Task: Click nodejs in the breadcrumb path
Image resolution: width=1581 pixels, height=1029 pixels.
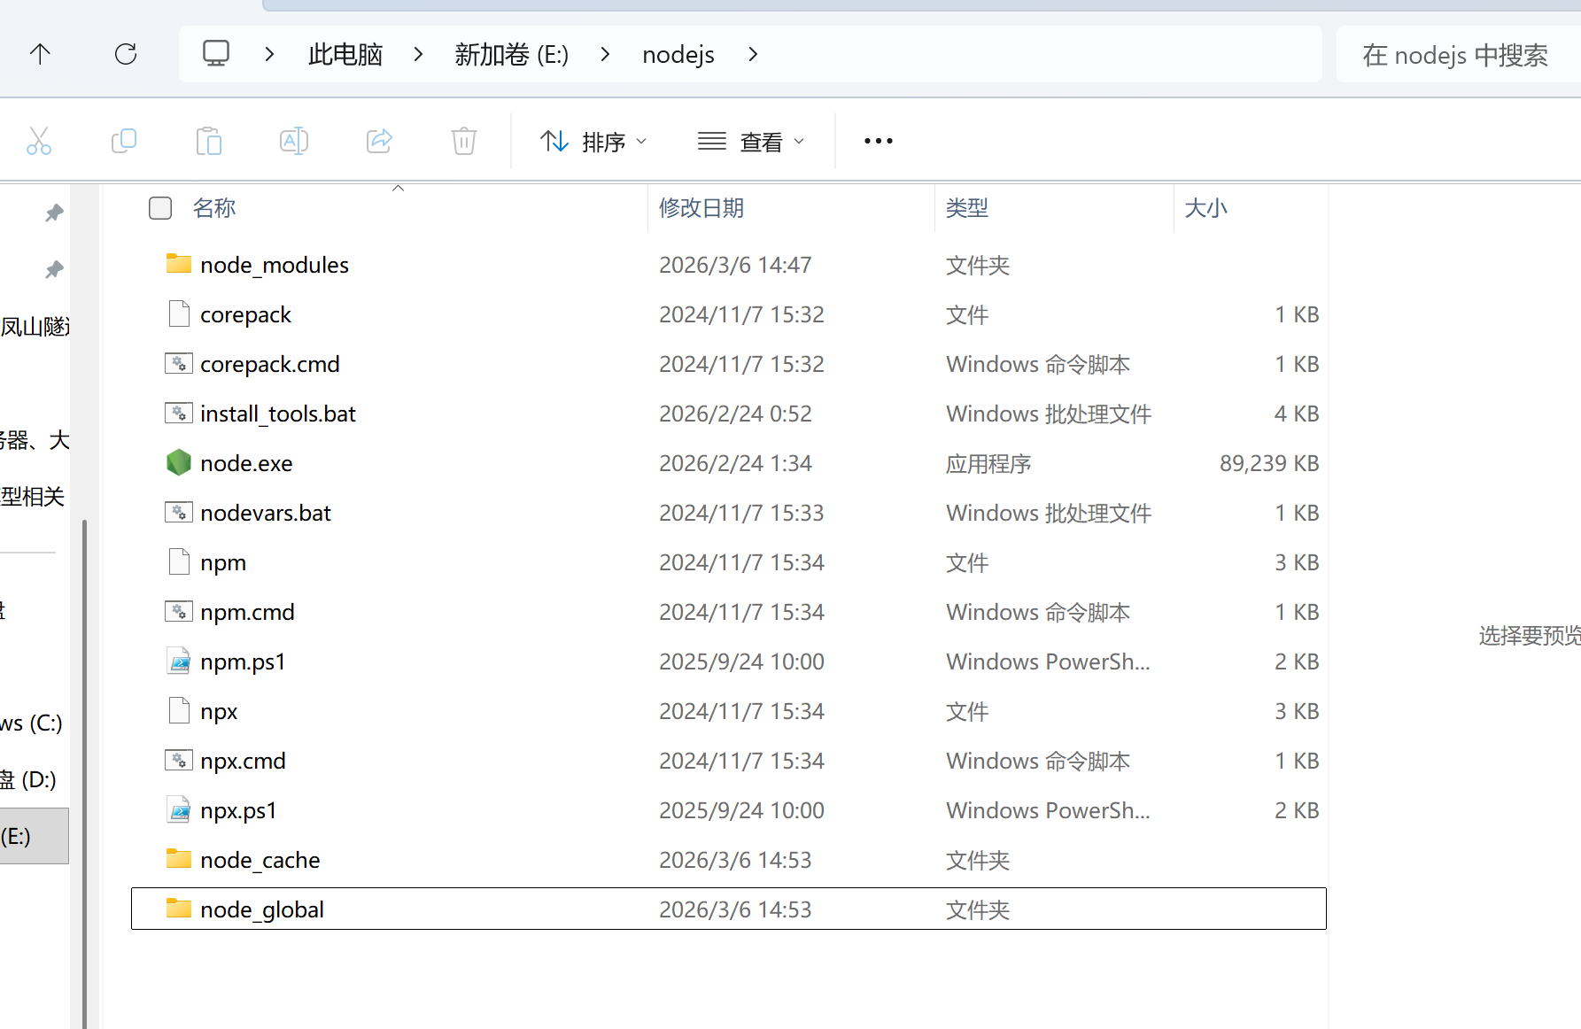Action: point(678,54)
